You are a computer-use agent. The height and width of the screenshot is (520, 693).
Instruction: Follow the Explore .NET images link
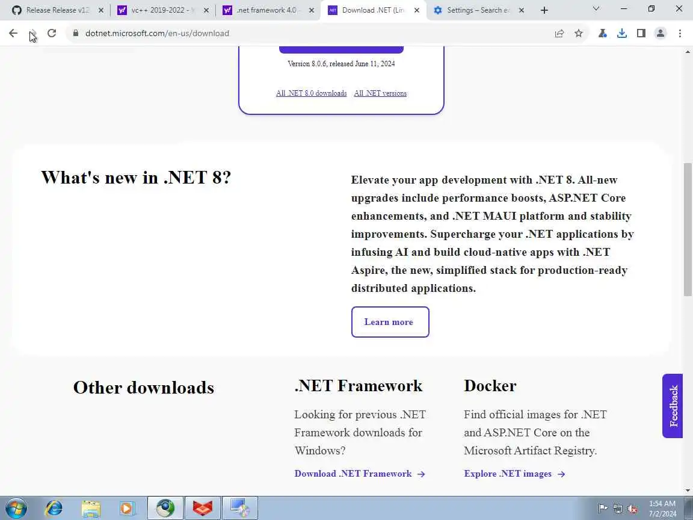[514, 474]
